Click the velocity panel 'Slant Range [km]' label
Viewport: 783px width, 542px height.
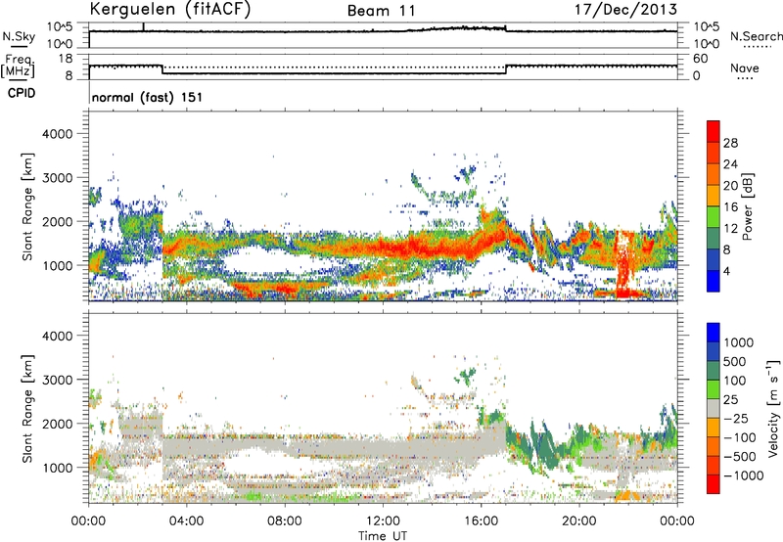pos(27,408)
